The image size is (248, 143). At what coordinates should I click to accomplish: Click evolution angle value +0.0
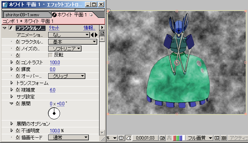[x=60, y=104]
